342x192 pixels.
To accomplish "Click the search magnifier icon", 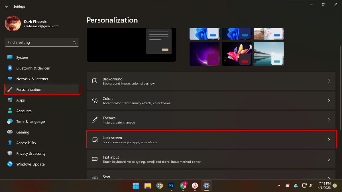I will 74,43.
